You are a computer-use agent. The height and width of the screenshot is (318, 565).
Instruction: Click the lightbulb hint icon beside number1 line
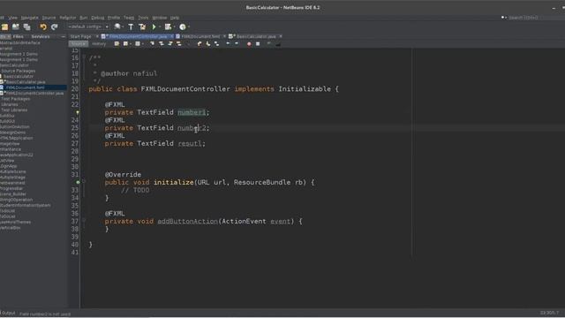(x=78, y=112)
